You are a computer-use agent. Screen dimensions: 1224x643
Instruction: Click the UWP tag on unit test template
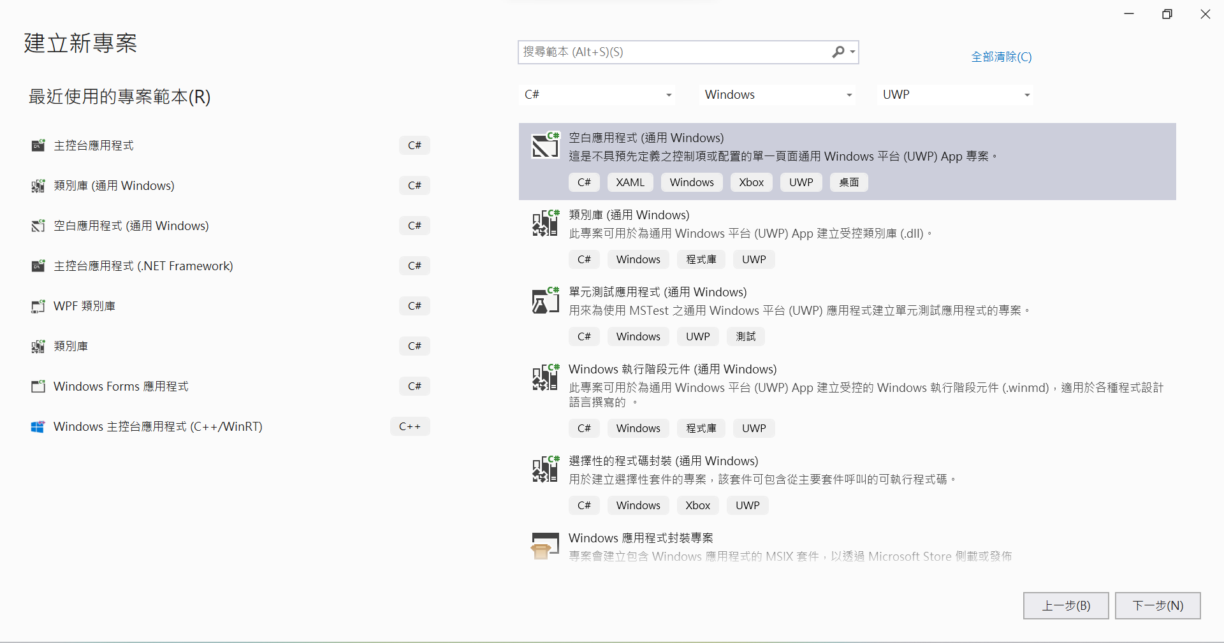[x=697, y=336]
